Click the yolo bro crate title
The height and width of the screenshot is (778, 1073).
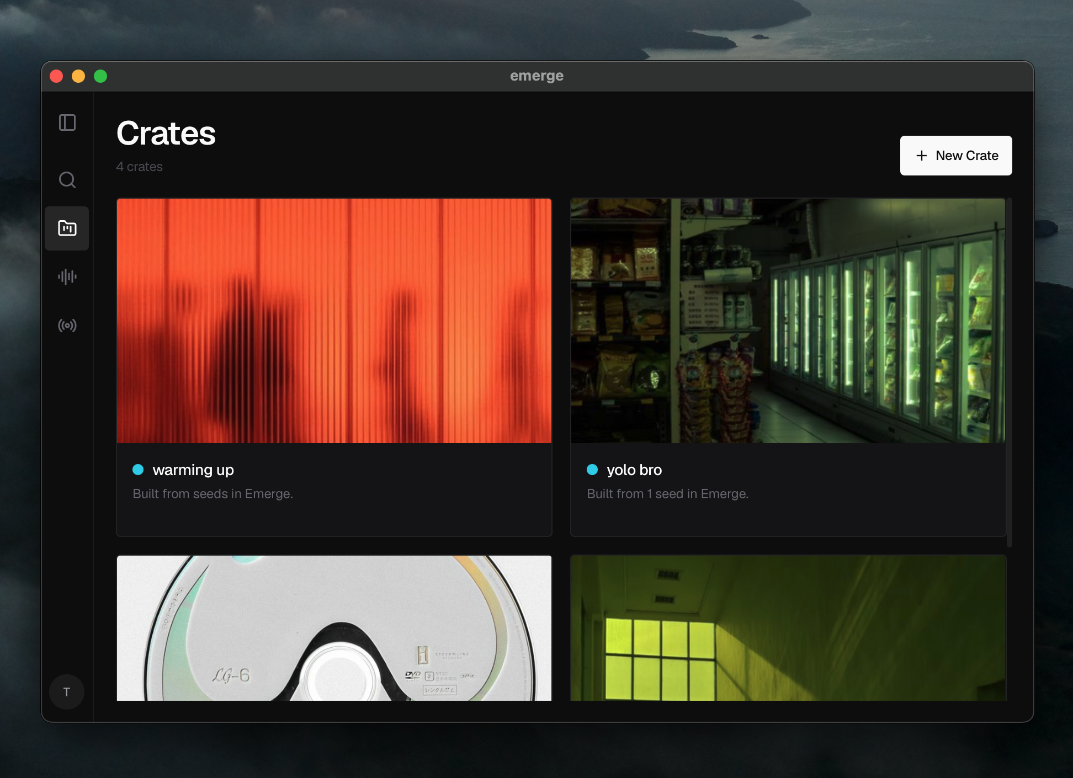[634, 470]
